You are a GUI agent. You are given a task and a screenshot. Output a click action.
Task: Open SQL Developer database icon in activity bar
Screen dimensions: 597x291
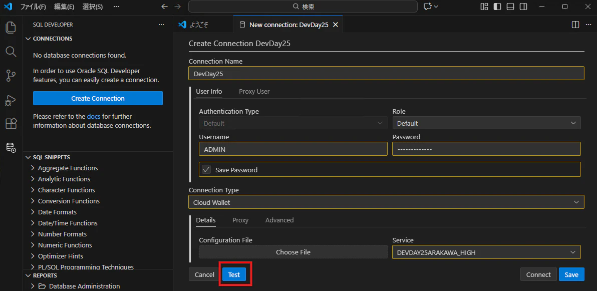(x=11, y=148)
